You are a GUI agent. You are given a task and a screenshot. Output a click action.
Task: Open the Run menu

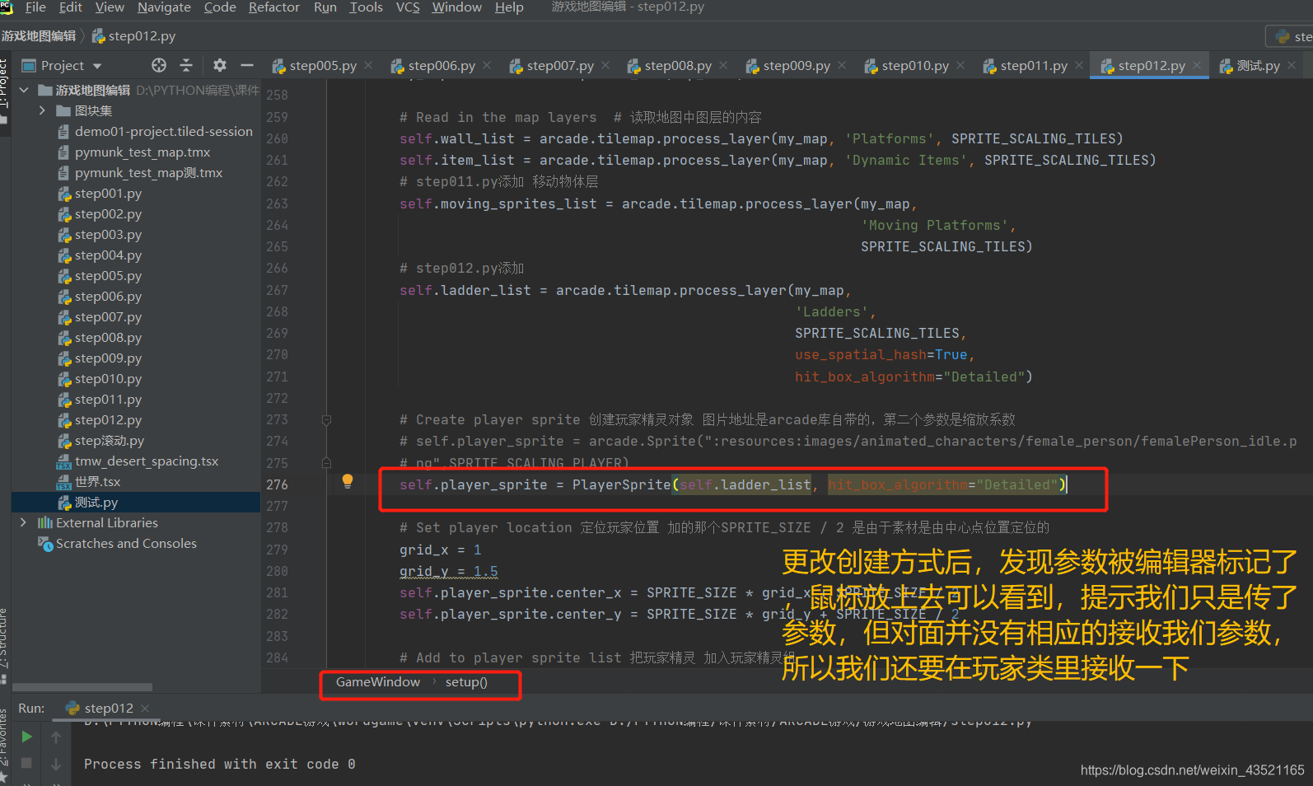(325, 7)
